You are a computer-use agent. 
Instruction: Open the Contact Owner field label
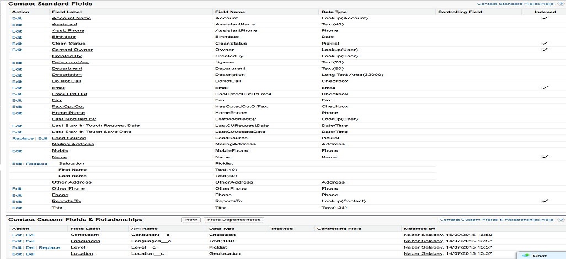tap(72, 50)
